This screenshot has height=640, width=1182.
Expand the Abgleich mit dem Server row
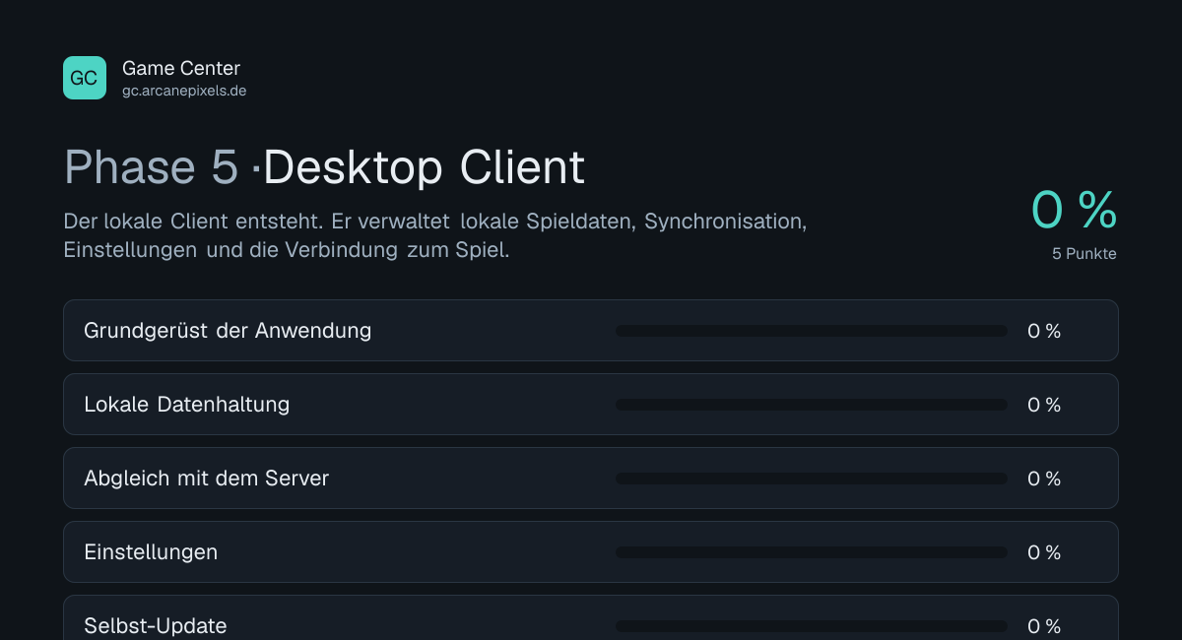[x=591, y=479]
